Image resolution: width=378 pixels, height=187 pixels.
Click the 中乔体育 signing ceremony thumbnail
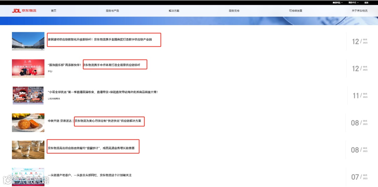click(28, 69)
